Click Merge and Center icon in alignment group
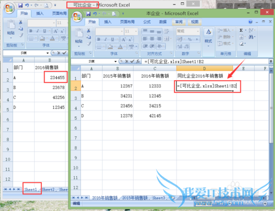 point(167,38)
